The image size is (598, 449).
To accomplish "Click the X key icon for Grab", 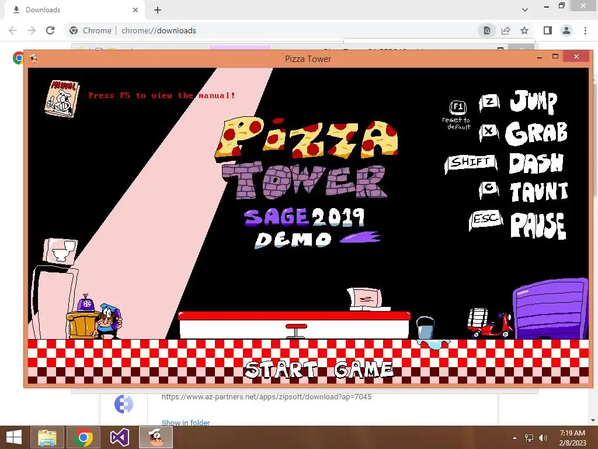I will (489, 133).
